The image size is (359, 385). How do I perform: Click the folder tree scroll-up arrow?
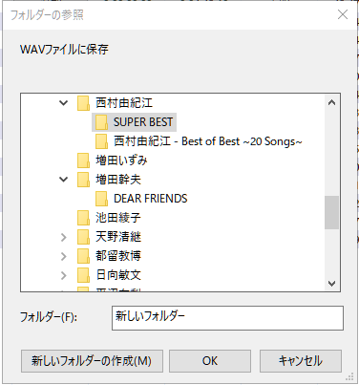331,102
